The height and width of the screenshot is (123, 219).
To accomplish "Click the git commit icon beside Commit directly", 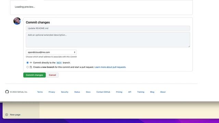I will (31, 63).
